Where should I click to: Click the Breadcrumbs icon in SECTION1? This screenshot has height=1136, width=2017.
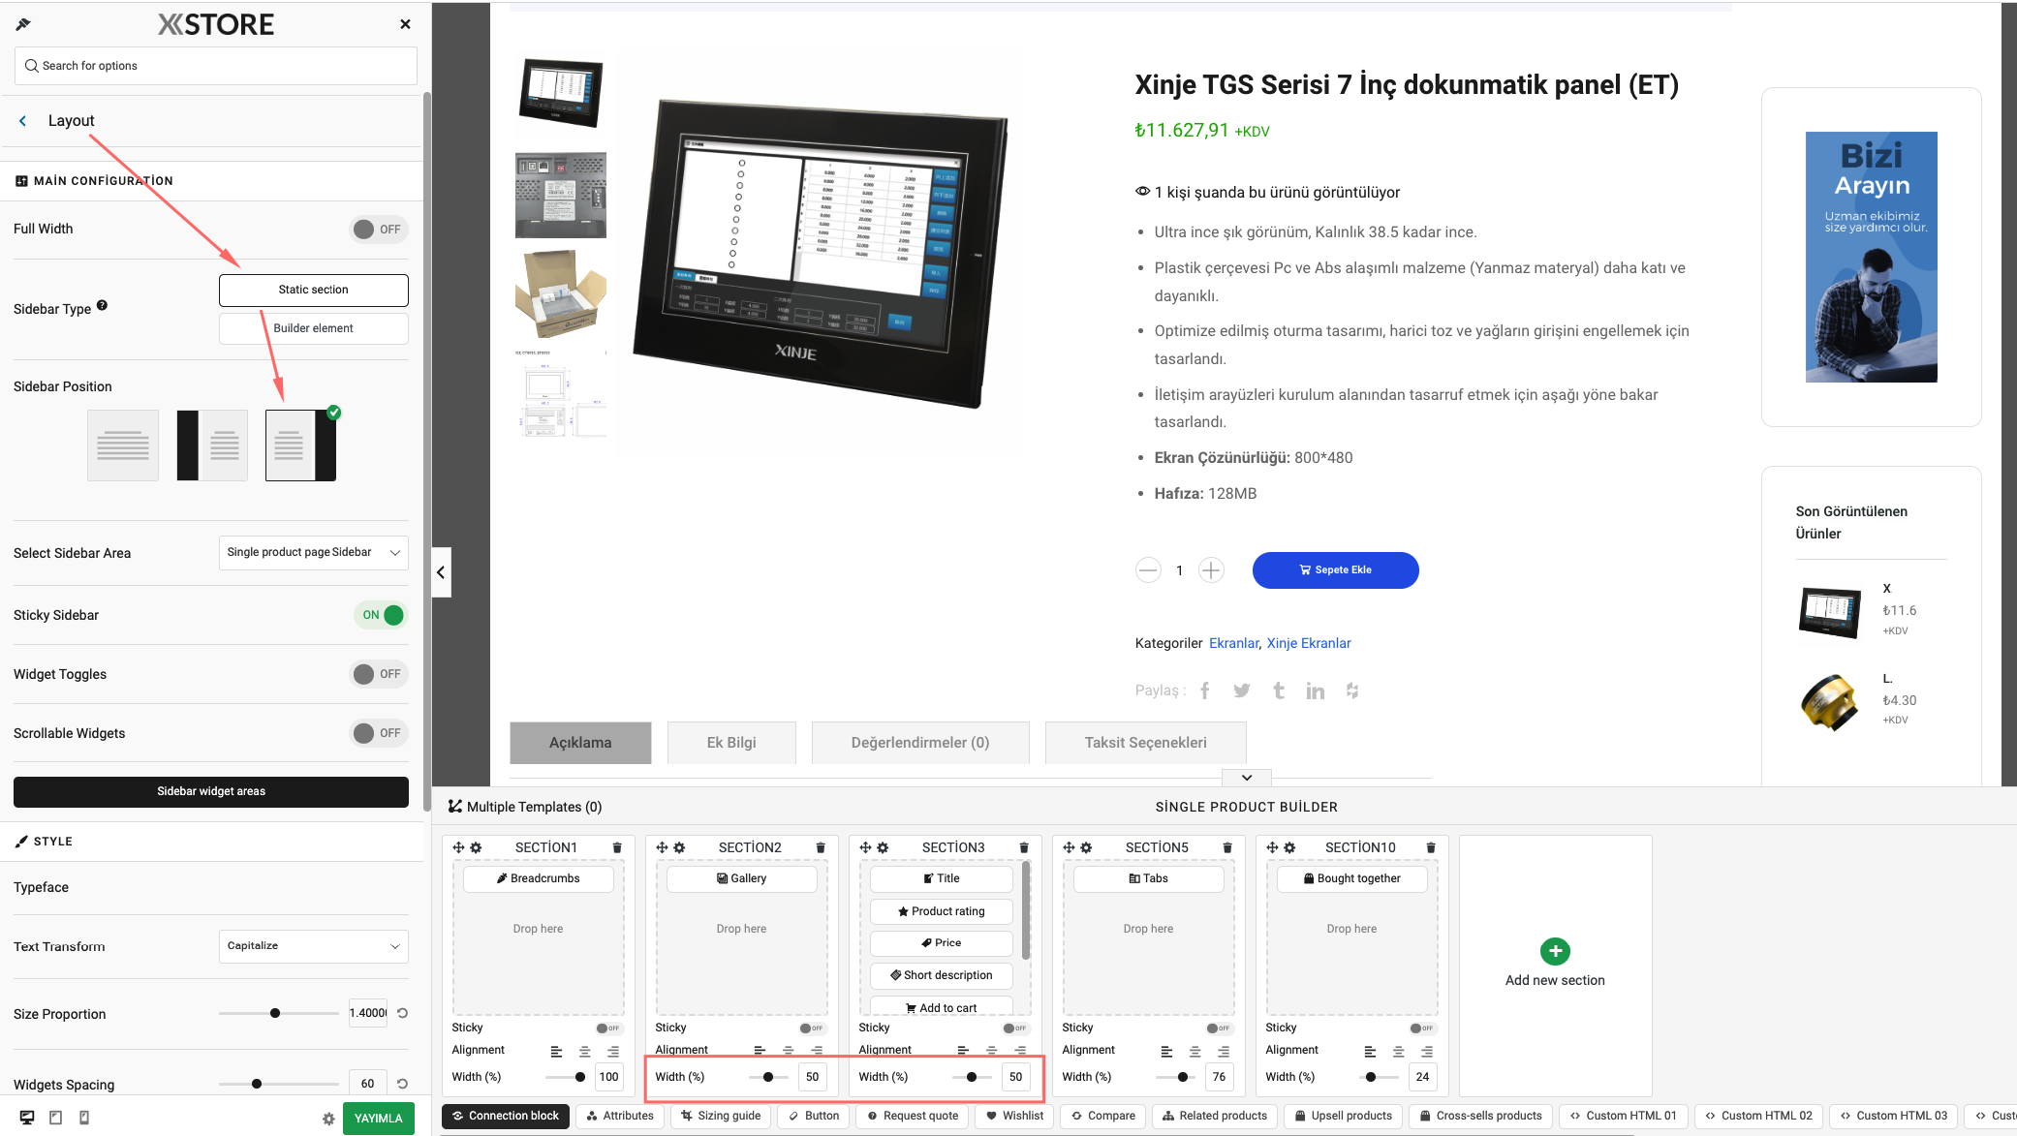(x=503, y=878)
